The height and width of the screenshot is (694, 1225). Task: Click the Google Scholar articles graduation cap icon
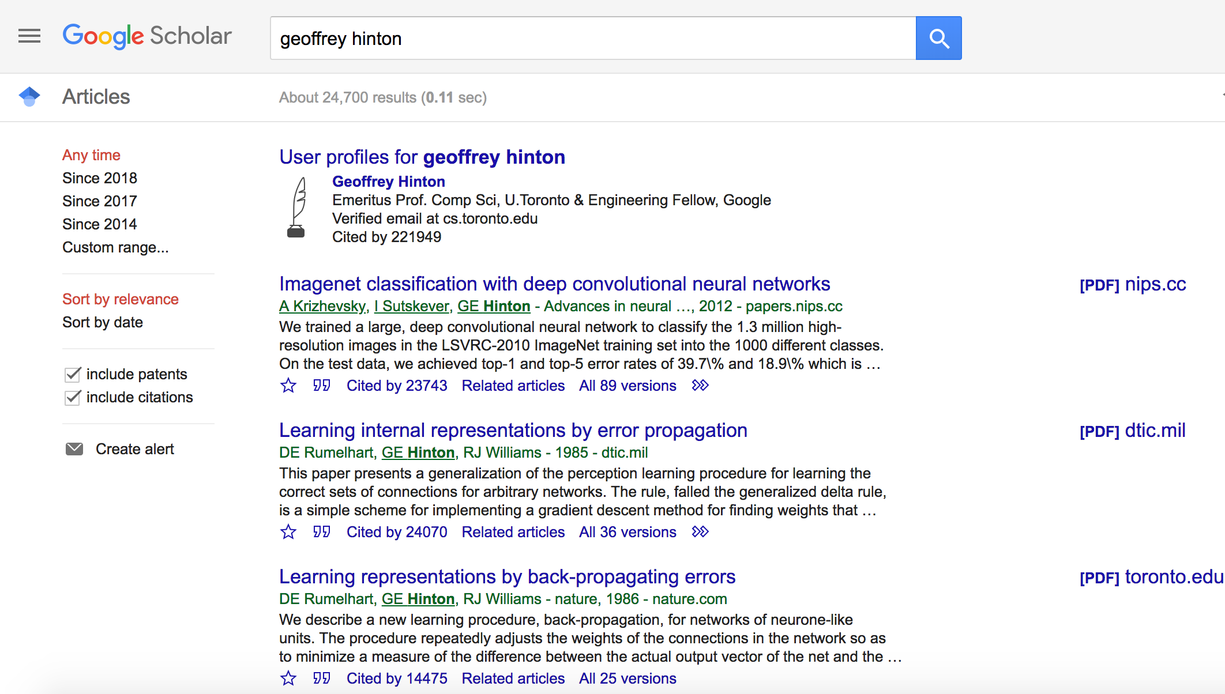(29, 97)
